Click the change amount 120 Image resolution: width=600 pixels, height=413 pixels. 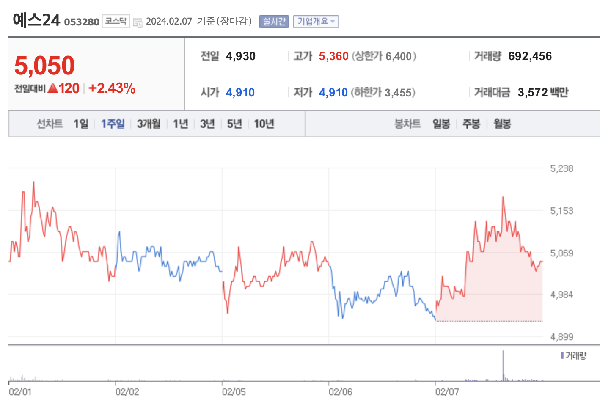69,88
